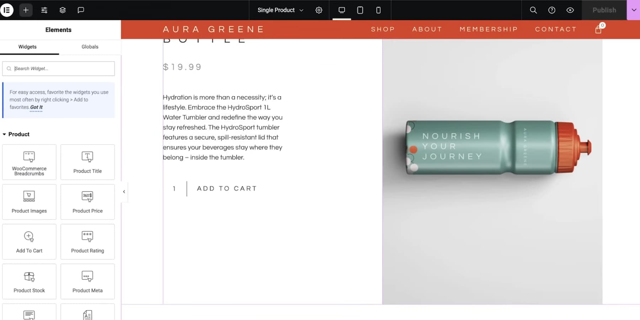Viewport: 640px width, 320px height.
Task: Expand the Publish options arrow
Action: (634, 10)
